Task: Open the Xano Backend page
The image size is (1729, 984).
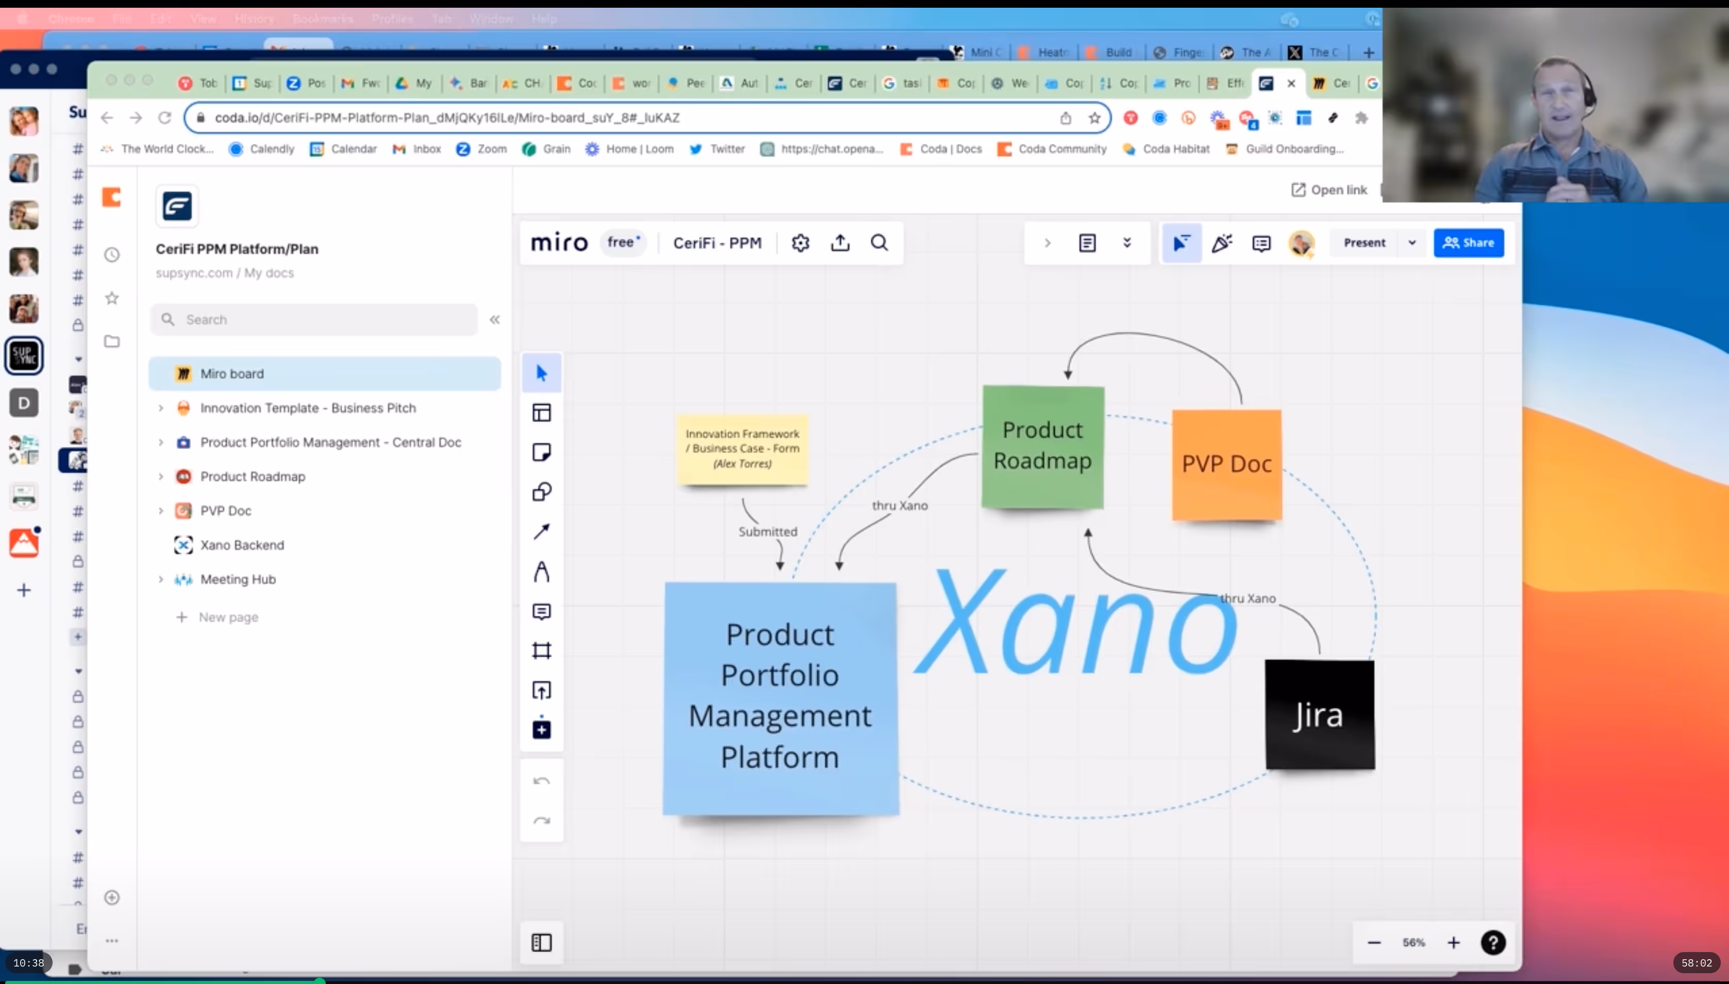Action: pos(241,545)
